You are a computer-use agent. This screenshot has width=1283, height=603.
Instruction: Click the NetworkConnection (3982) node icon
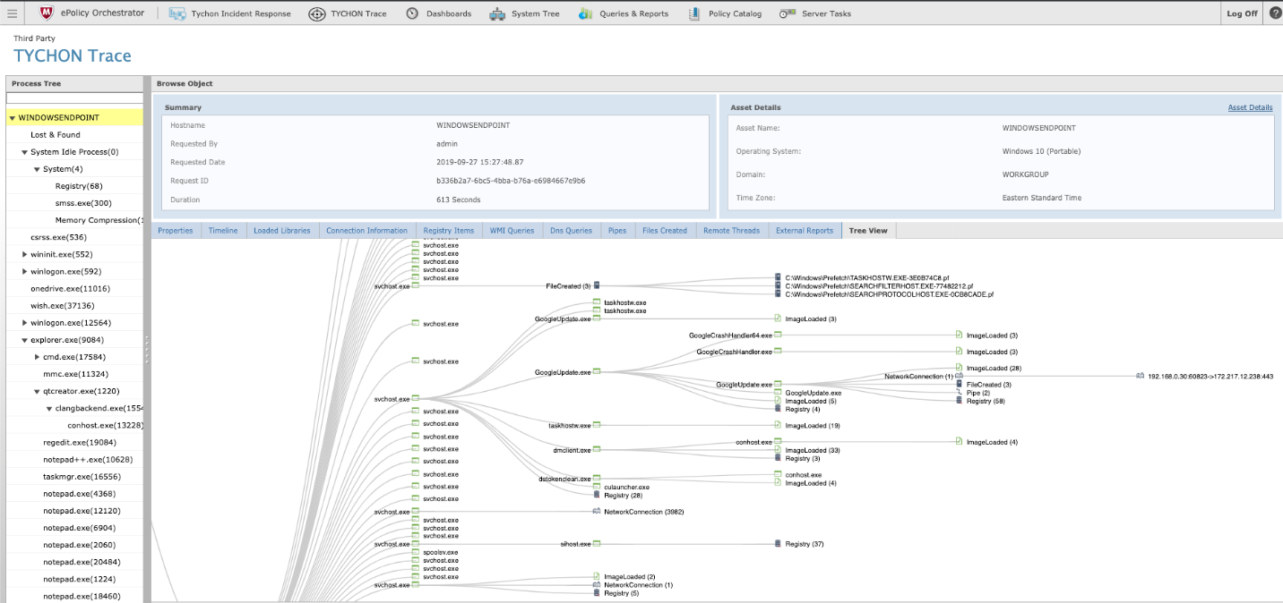(x=597, y=512)
